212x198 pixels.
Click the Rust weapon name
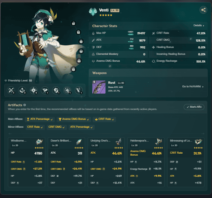click(x=111, y=83)
